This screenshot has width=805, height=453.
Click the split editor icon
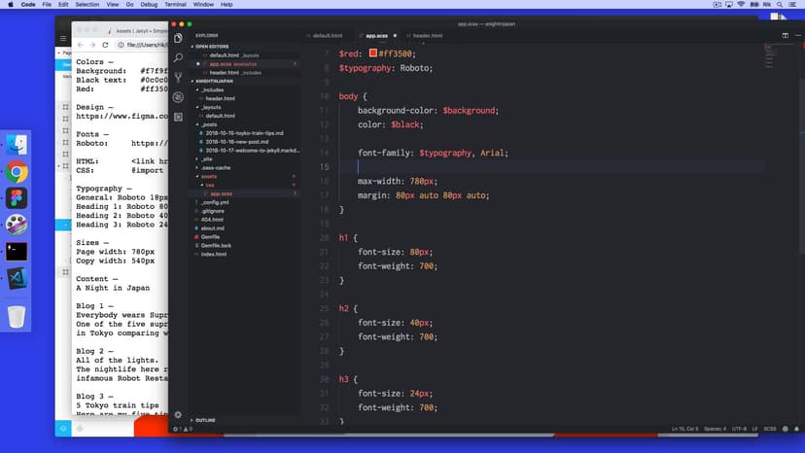785,35
